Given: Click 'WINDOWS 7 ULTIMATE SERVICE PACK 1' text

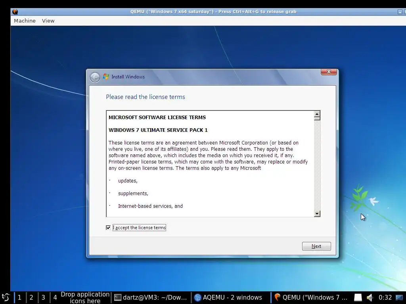Looking at the screenshot, I should [158, 130].
